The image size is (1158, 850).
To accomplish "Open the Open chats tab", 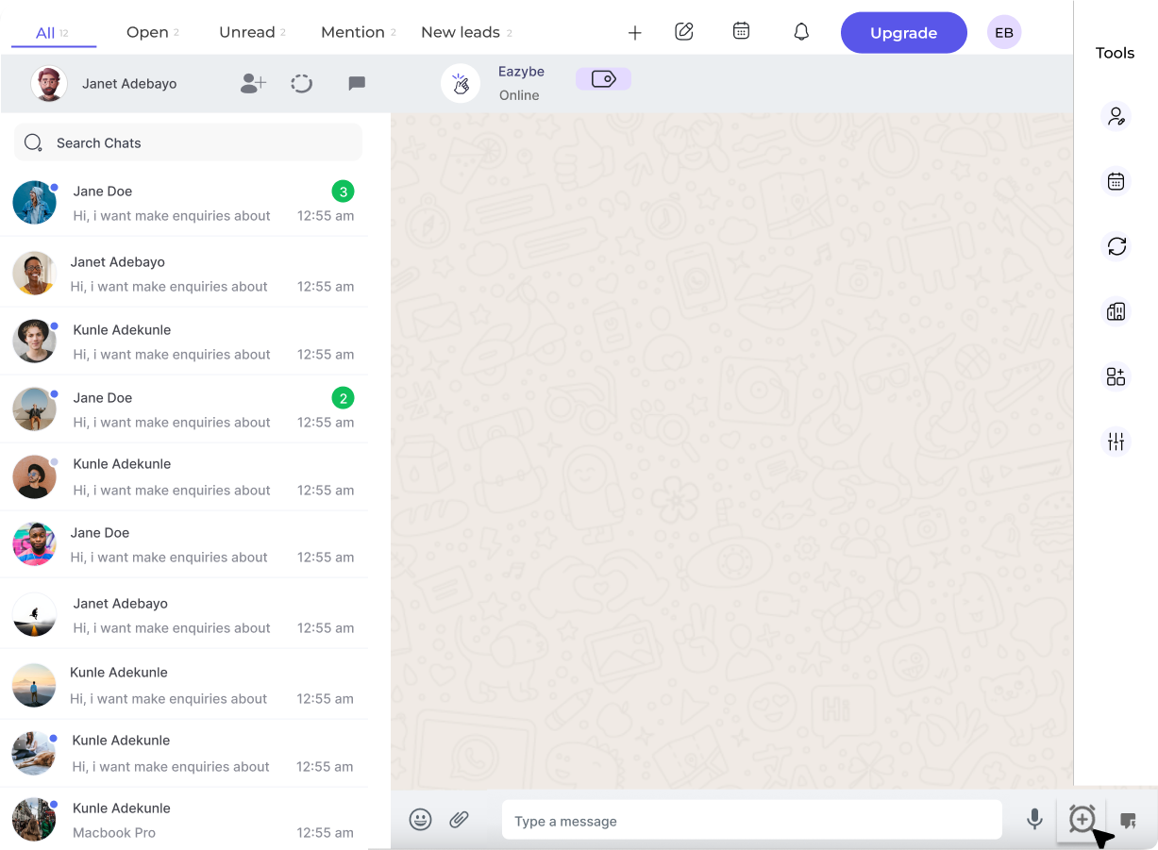I will tap(153, 32).
